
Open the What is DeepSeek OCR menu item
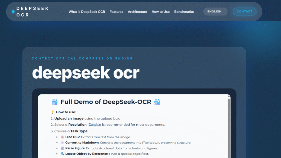click(x=87, y=12)
